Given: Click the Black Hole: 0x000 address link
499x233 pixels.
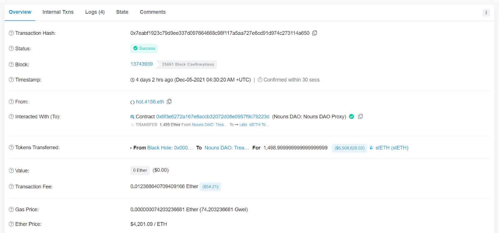Looking at the screenshot, I should tap(170, 148).
